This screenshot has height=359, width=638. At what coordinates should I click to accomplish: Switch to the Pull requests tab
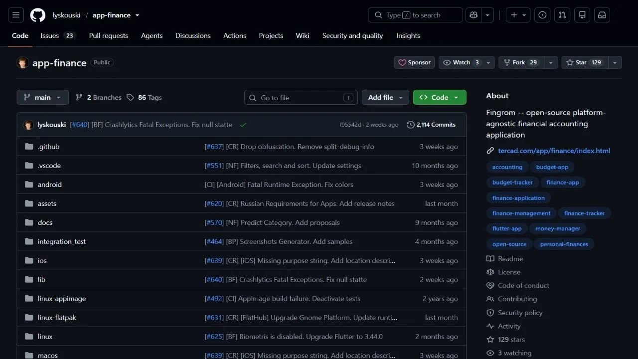[109, 35]
